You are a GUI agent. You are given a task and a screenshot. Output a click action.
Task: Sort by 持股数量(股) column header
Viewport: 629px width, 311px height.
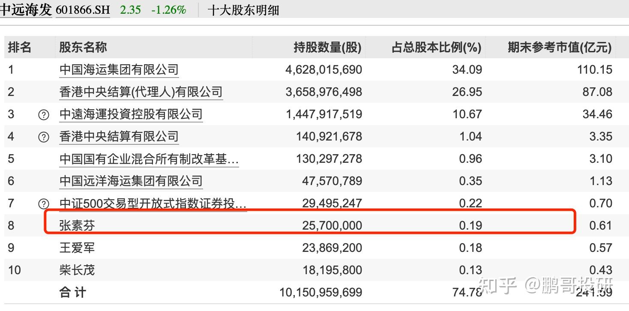(x=328, y=47)
